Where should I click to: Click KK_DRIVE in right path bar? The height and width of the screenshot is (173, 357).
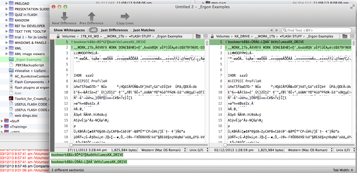[x=242, y=36]
